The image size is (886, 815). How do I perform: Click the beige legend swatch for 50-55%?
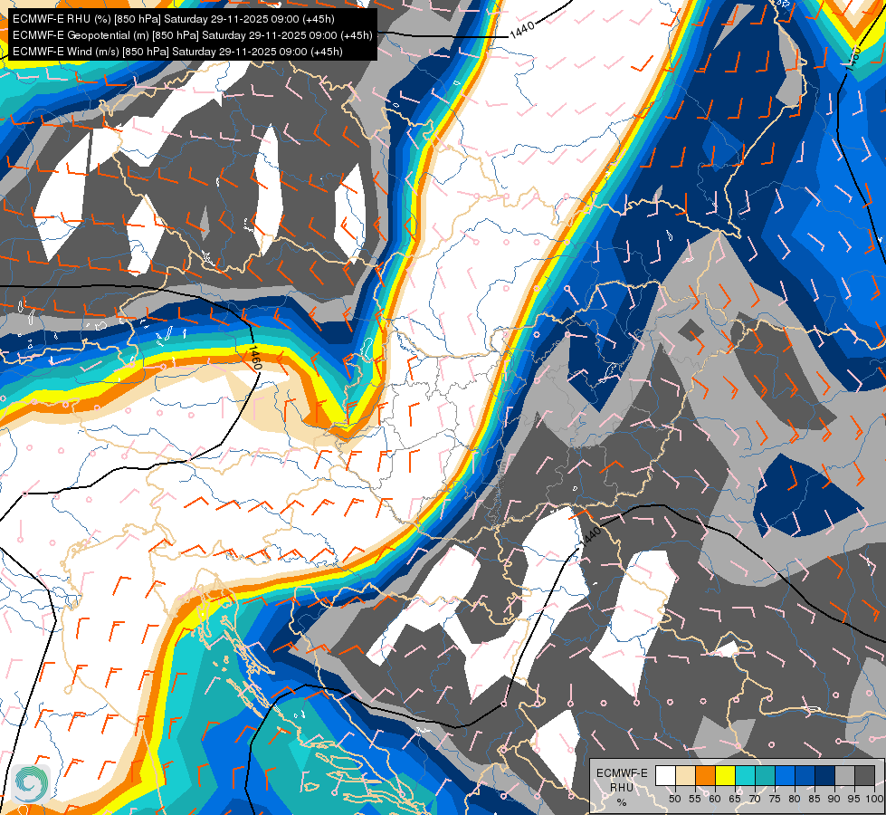tap(685, 776)
